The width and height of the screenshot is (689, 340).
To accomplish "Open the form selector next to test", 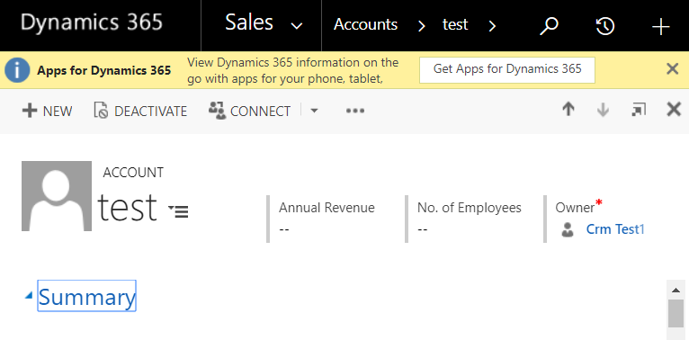I will click(x=178, y=210).
